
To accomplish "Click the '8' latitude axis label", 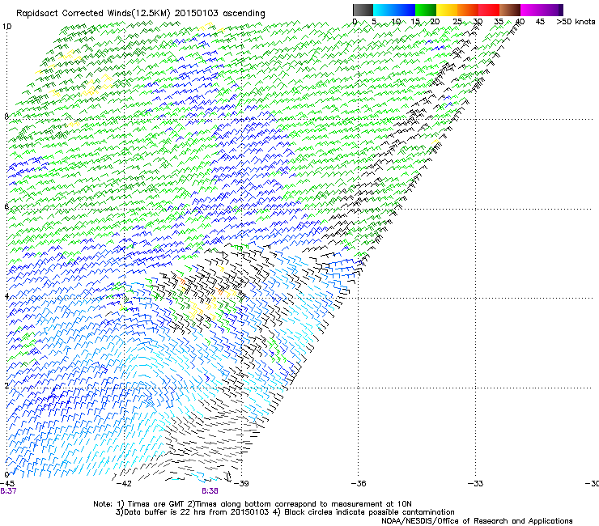I will [6, 117].
